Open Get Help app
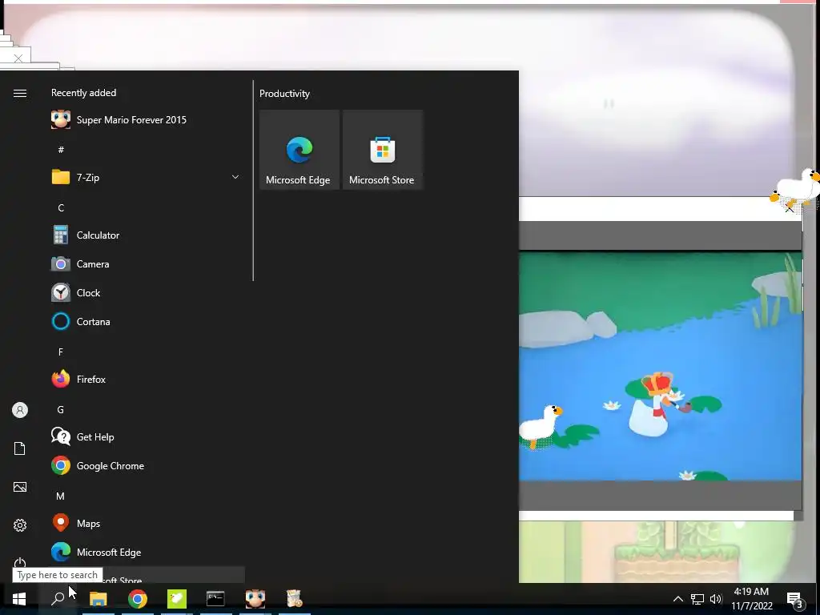 [x=147, y=436]
